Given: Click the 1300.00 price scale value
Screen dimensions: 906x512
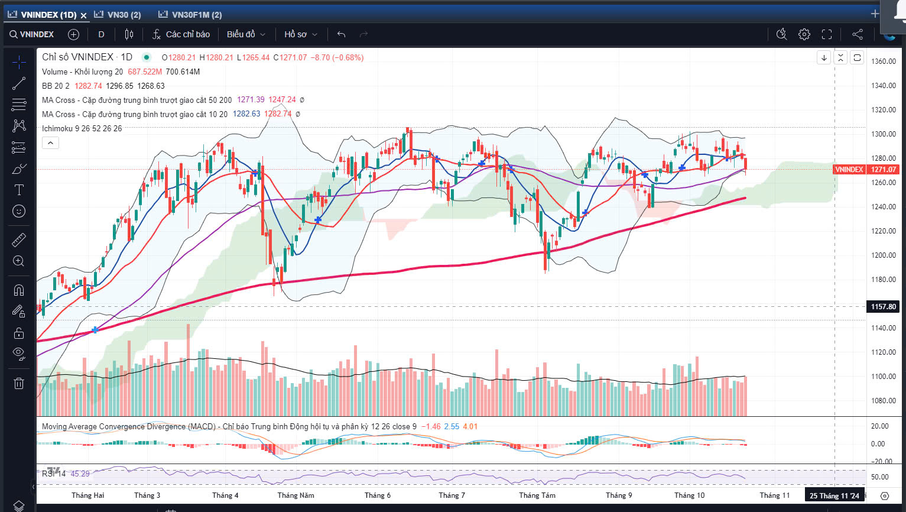Looking at the screenshot, I should [x=884, y=134].
